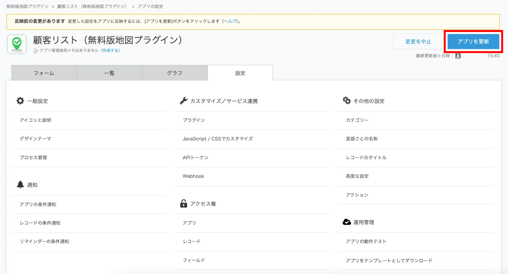
Task: Switch to the フォーム tab
Action: click(44, 73)
